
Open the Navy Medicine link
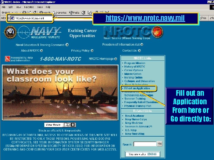point(134,123)
